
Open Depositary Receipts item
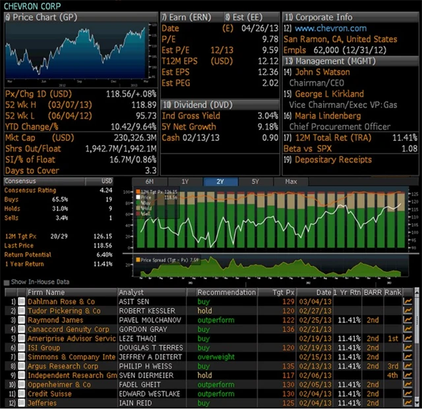tap(334, 159)
